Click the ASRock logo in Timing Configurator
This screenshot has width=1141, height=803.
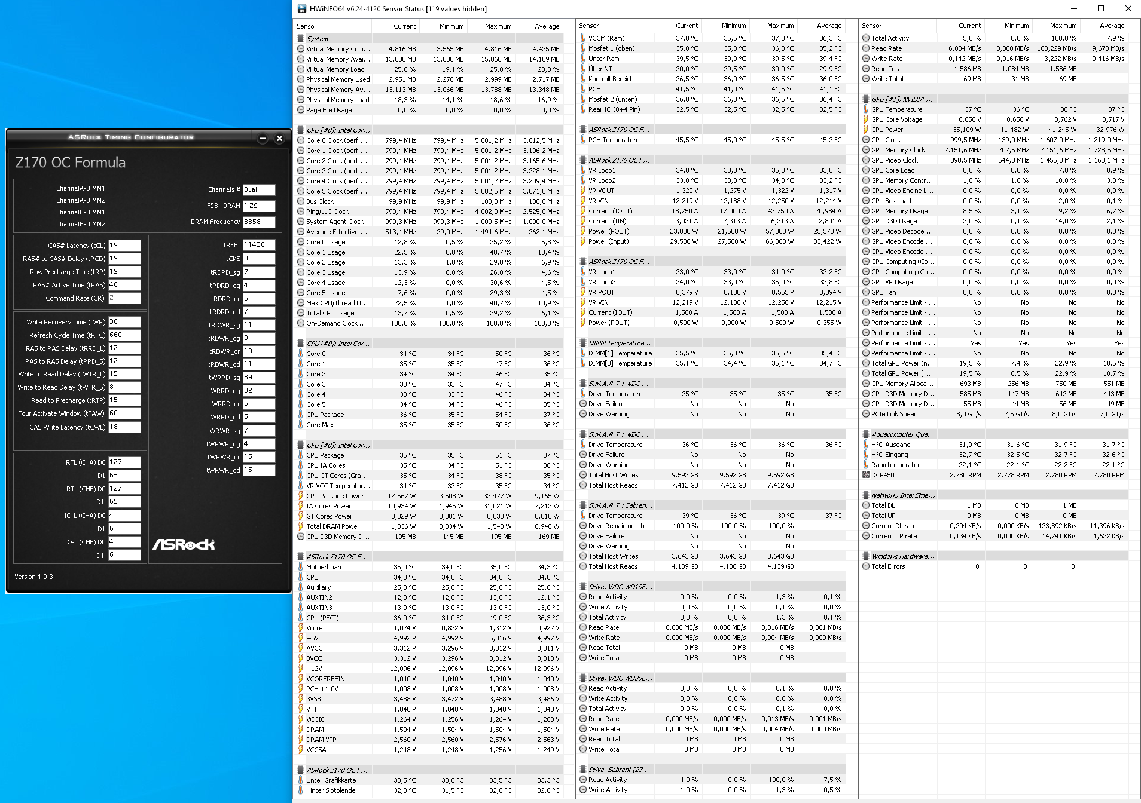[x=184, y=544]
